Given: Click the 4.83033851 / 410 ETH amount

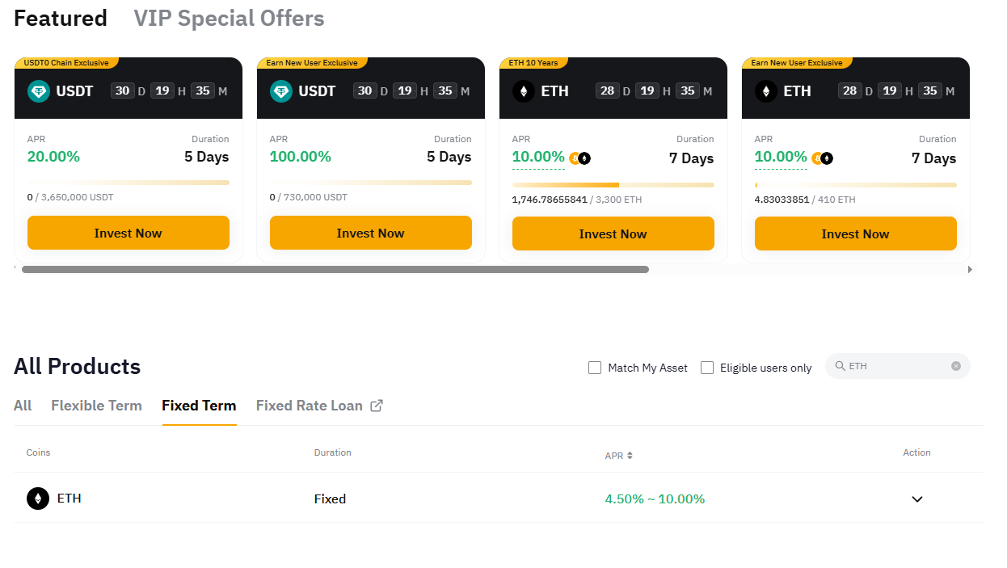Looking at the screenshot, I should point(805,200).
